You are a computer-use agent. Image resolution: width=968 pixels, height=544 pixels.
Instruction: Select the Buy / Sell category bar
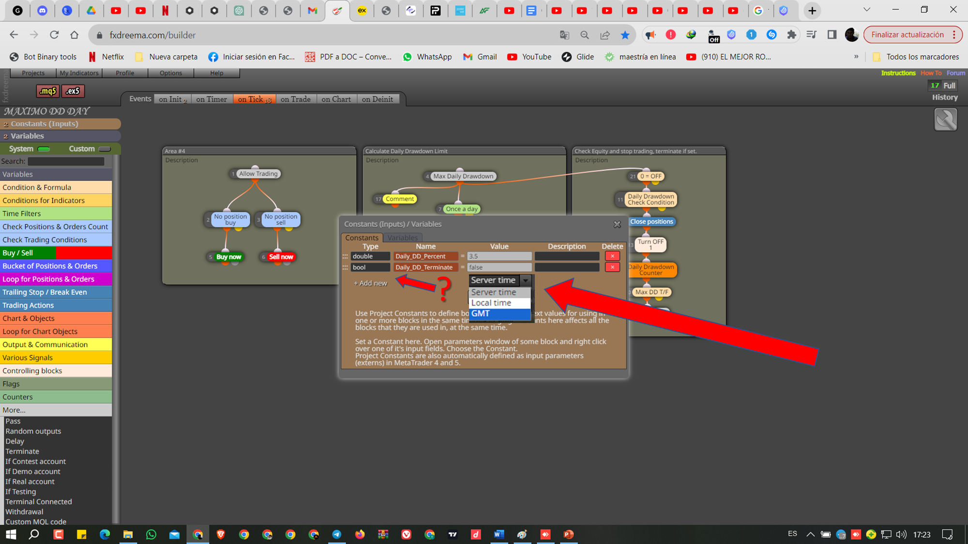click(56, 253)
